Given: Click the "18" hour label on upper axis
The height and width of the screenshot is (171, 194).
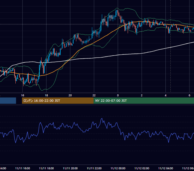Looking at the screenshot, I should 47,95.
